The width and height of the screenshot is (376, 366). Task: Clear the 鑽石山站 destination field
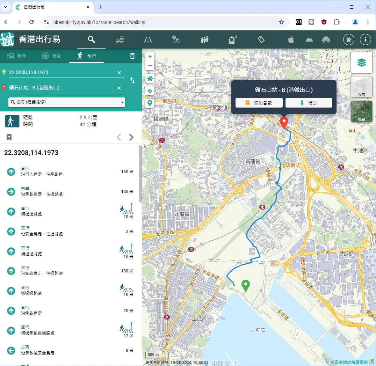(x=119, y=88)
